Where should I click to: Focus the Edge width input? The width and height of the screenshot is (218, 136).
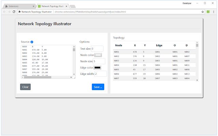pos(100,74)
